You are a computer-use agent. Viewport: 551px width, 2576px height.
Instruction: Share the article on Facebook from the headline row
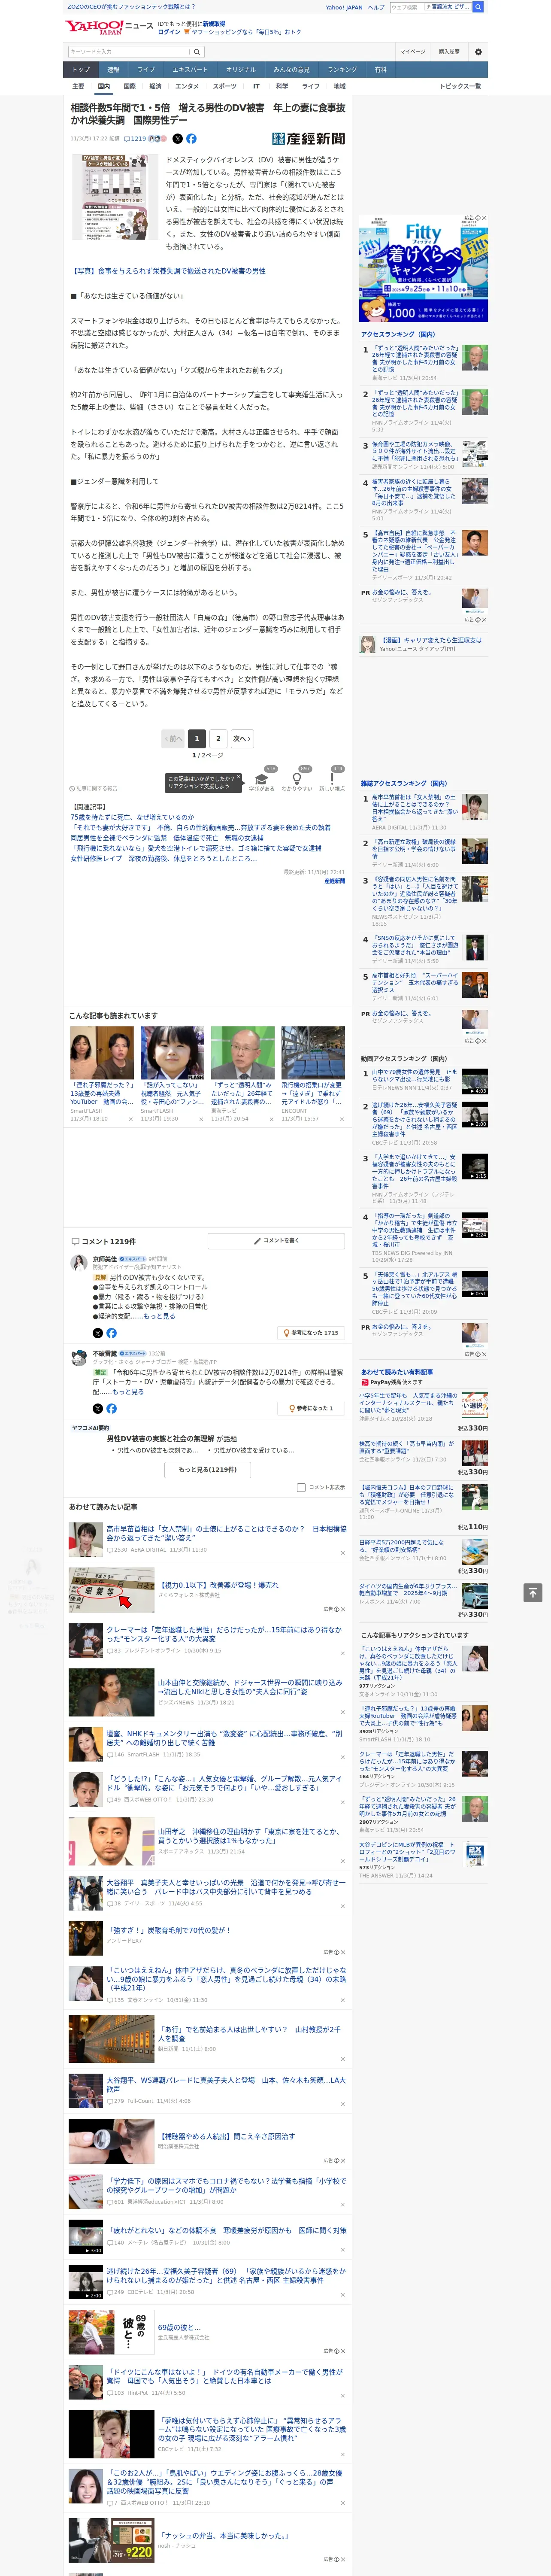191,139
